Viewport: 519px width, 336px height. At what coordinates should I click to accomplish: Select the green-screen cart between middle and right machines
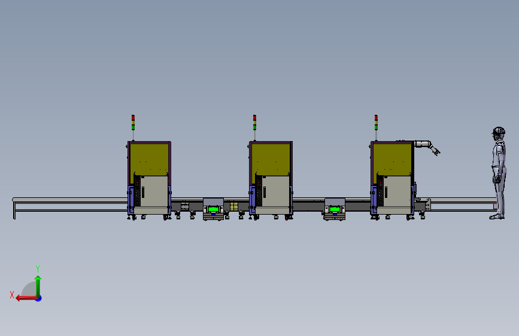(x=335, y=209)
